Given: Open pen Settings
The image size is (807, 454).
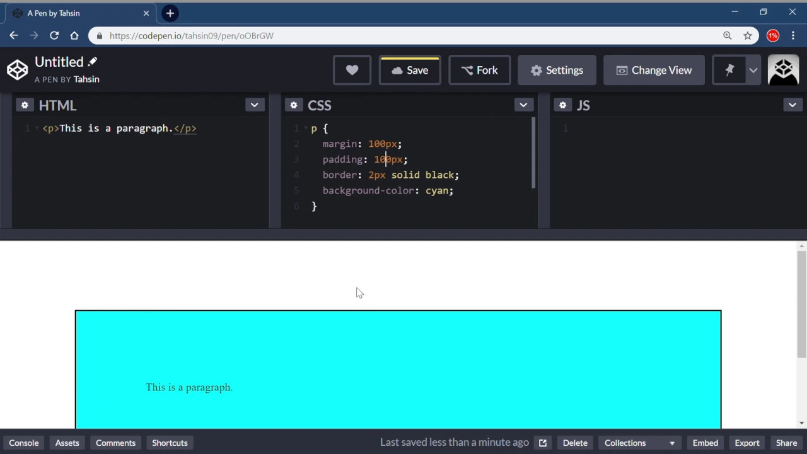Looking at the screenshot, I should [x=557, y=70].
